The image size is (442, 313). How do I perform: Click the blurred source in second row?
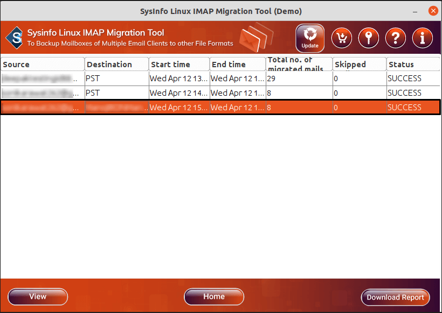[43, 93]
